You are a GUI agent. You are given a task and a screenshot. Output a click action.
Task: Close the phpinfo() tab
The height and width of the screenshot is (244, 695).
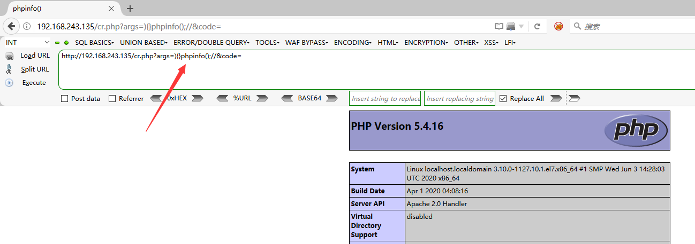pyautogui.click(x=111, y=9)
